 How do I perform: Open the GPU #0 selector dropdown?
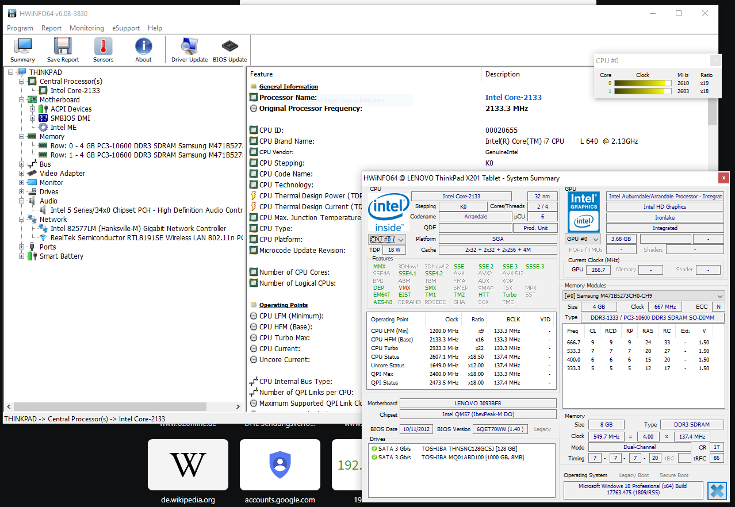583,239
